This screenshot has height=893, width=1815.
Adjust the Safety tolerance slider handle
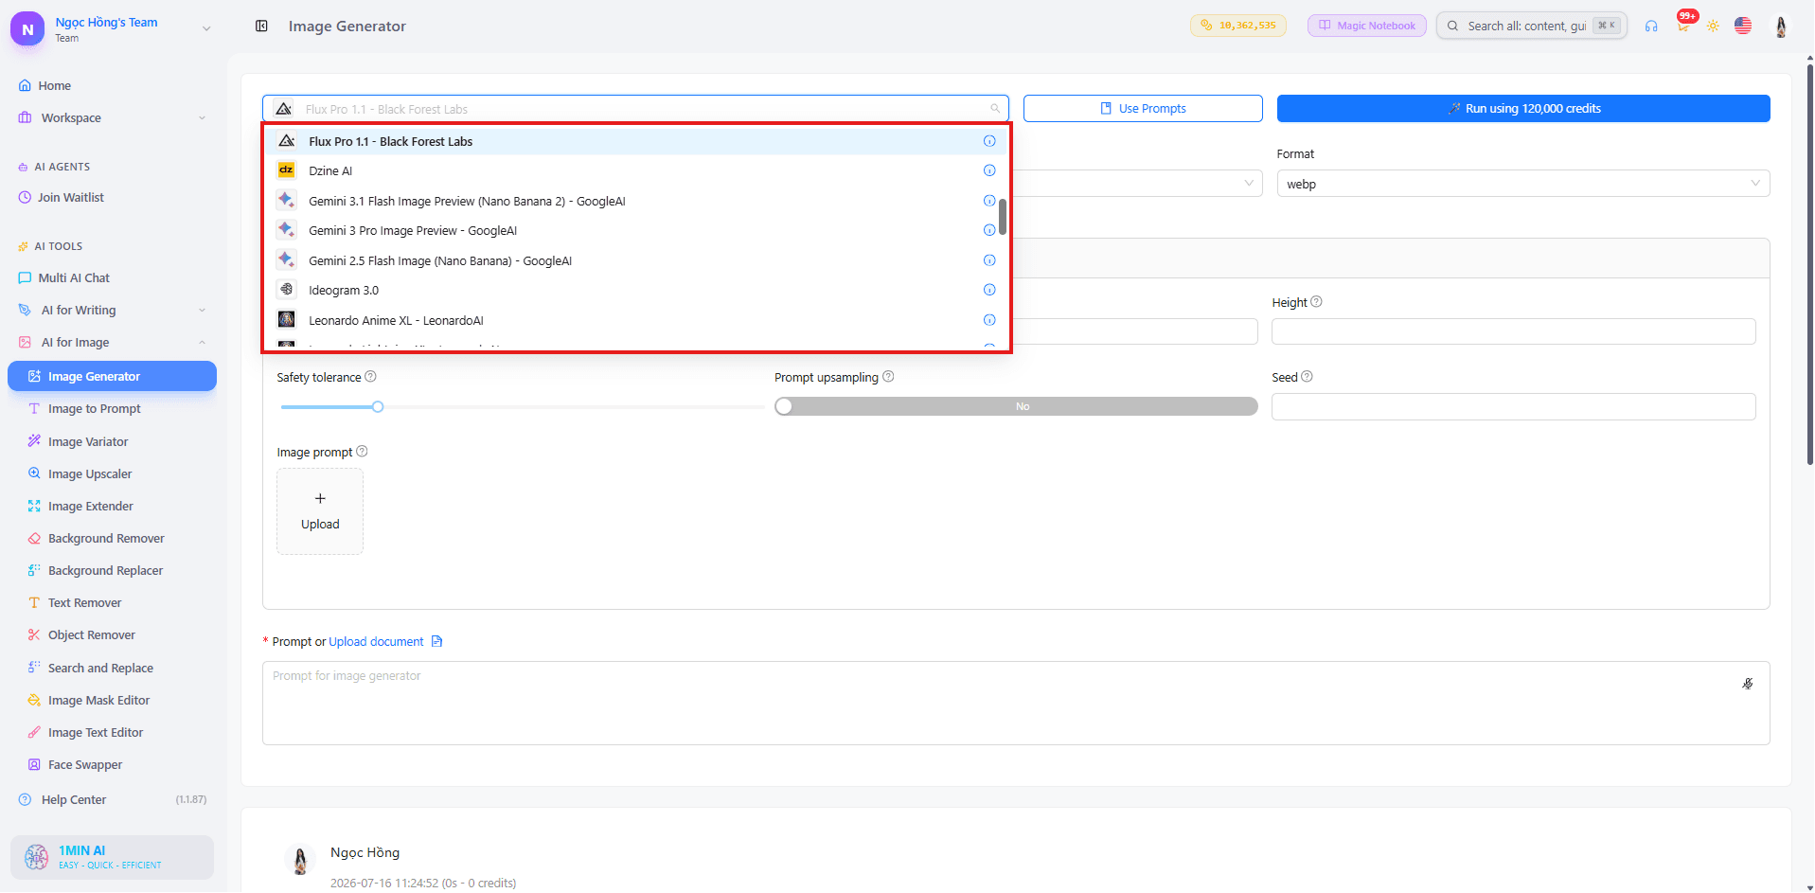pyautogui.click(x=378, y=406)
